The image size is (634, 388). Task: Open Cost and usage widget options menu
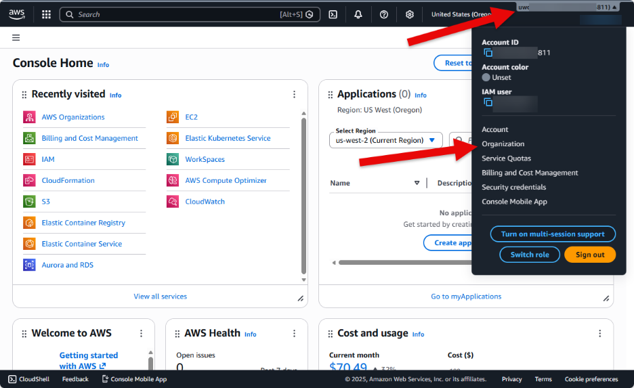pos(600,333)
